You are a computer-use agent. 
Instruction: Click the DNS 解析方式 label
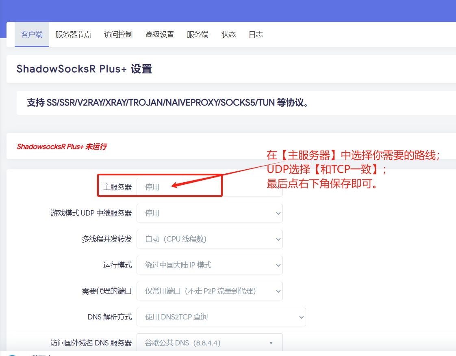110,317
